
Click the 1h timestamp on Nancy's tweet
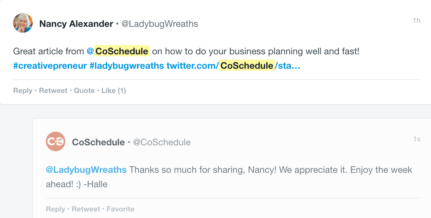[x=416, y=20]
